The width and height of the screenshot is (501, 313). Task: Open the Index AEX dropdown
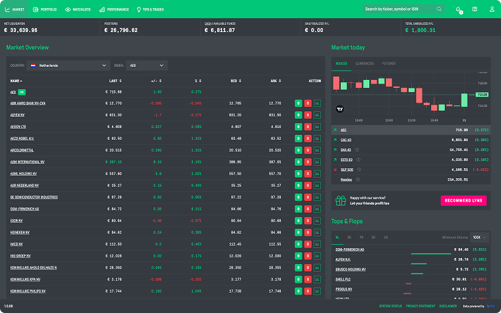pos(146,65)
